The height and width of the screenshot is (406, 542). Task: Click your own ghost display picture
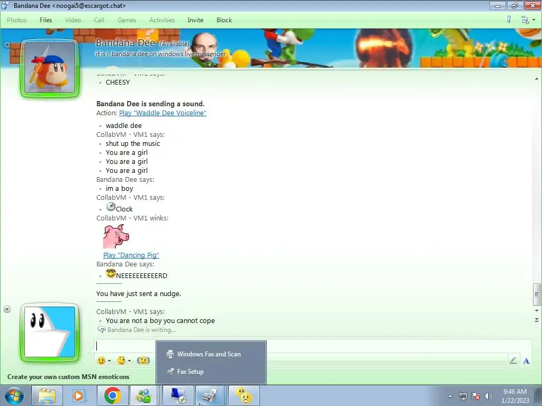(50, 332)
